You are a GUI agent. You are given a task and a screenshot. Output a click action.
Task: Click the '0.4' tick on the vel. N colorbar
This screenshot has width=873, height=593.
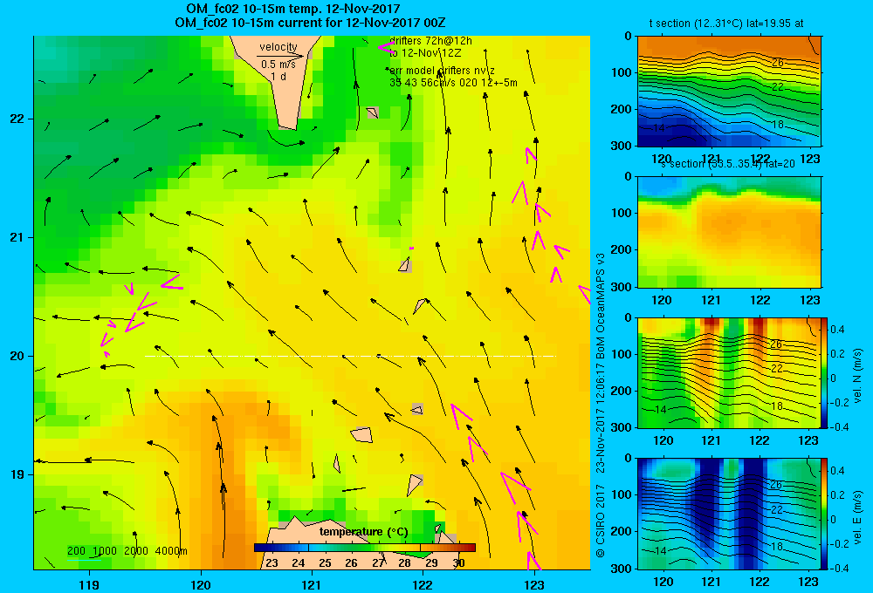(x=838, y=330)
